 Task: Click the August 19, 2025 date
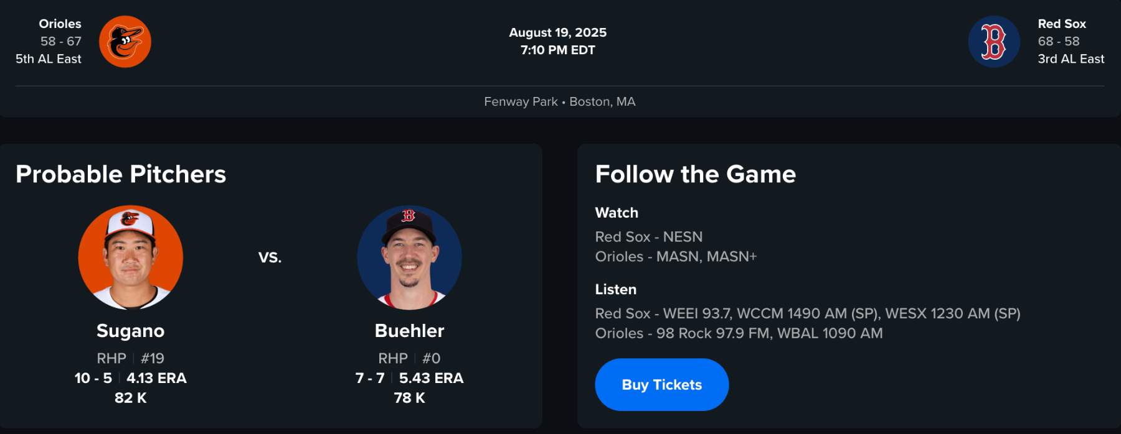(557, 32)
